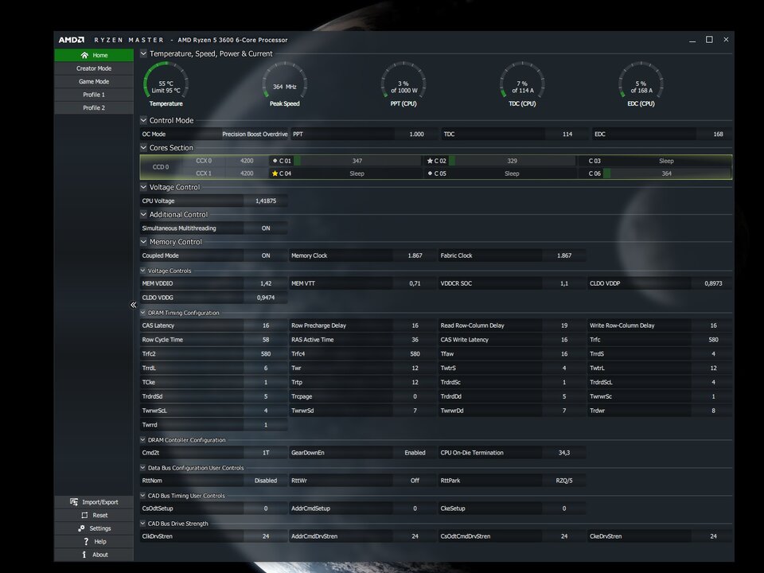Click the CCX 0 speed value 4200
This screenshot has height=573, width=764.
pyautogui.click(x=247, y=161)
